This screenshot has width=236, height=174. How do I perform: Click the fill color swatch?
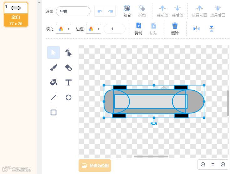[61, 29]
